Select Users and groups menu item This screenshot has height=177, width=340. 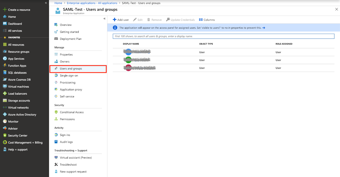click(x=78, y=69)
